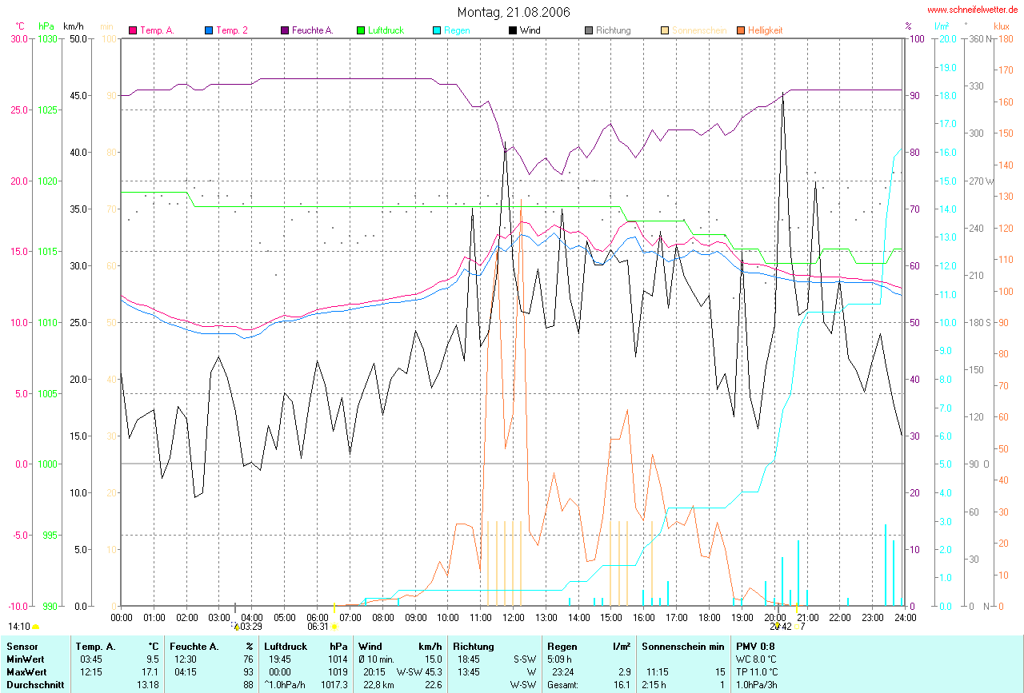Screen dimensions: 1024x693
Task: Click the pink Temp. A. legend swatch
Action: click(x=133, y=30)
